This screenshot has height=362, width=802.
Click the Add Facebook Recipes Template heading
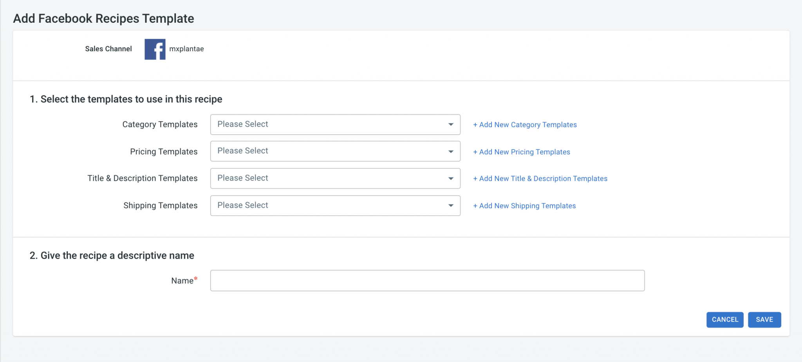coord(104,18)
